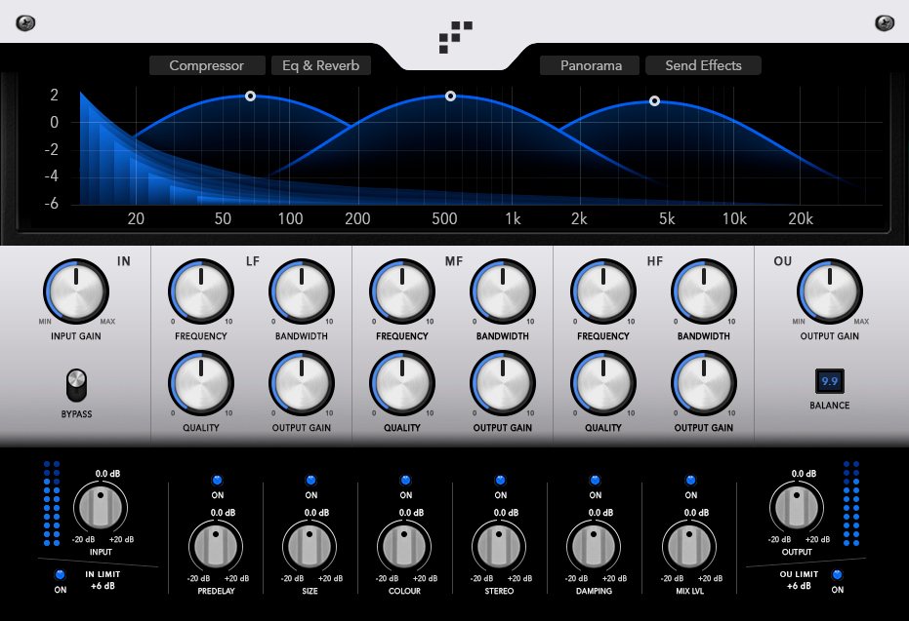Switch to the Compressor tab
The width and height of the screenshot is (909, 621).
tap(207, 65)
